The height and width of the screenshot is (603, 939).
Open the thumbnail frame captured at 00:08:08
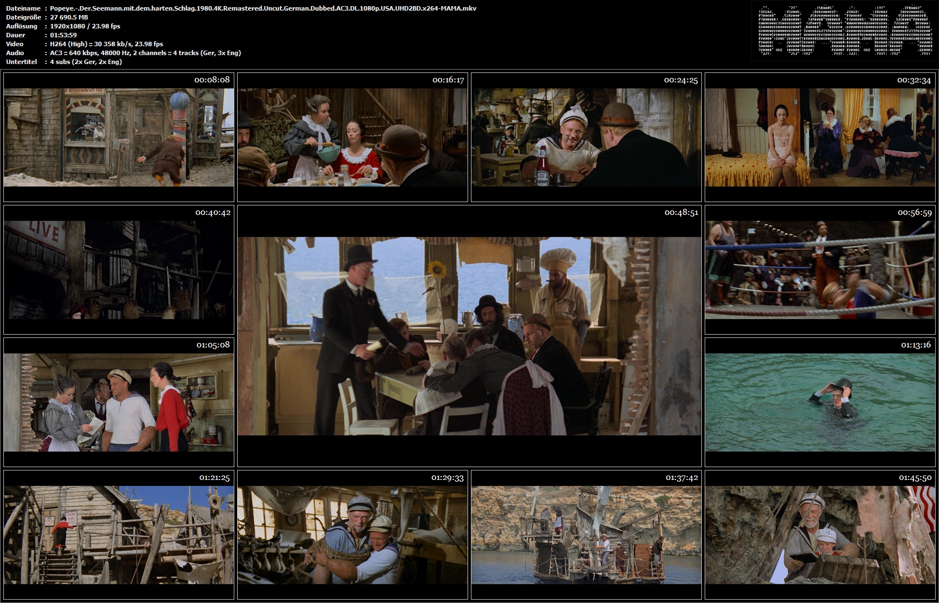point(119,137)
